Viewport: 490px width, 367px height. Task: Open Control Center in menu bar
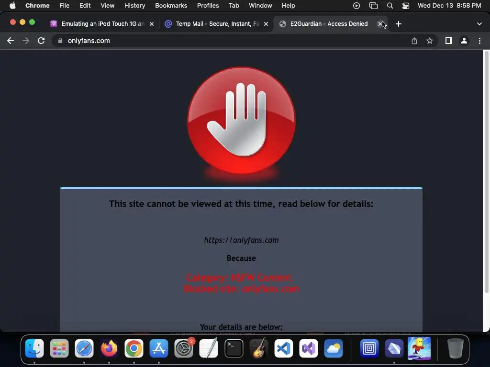pyautogui.click(x=406, y=6)
